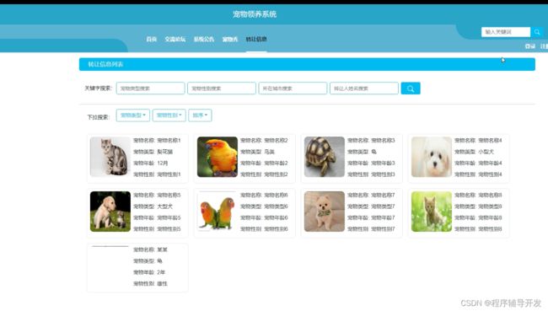The width and height of the screenshot is (548, 311).
Task: Click the blank image area of the 2年 turtle card
Action: pyautogui.click(x=110, y=266)
